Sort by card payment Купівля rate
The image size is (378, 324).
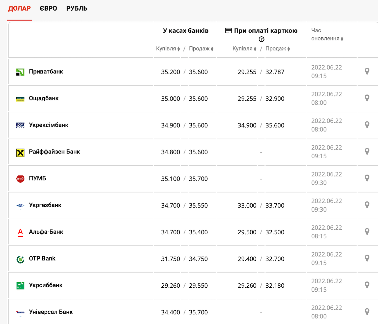244,49
